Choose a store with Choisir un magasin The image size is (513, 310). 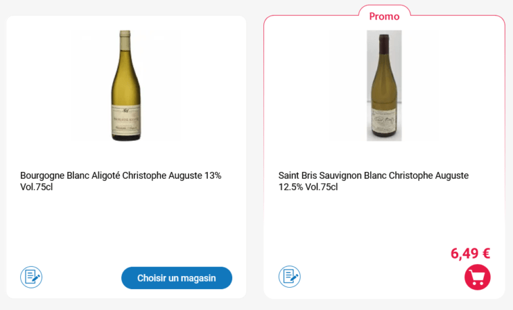coord(177,278)
